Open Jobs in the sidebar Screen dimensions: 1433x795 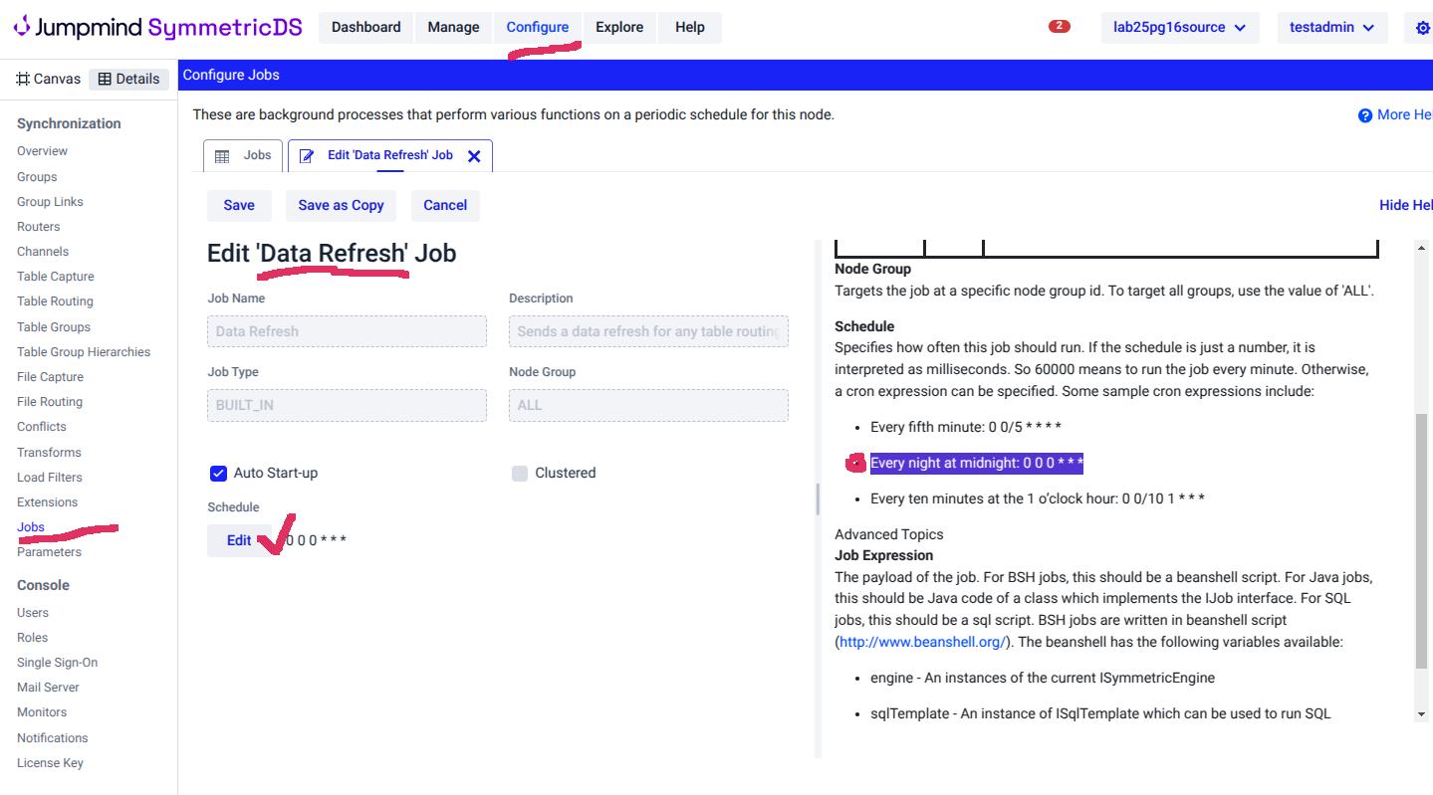tap(31, 527)
